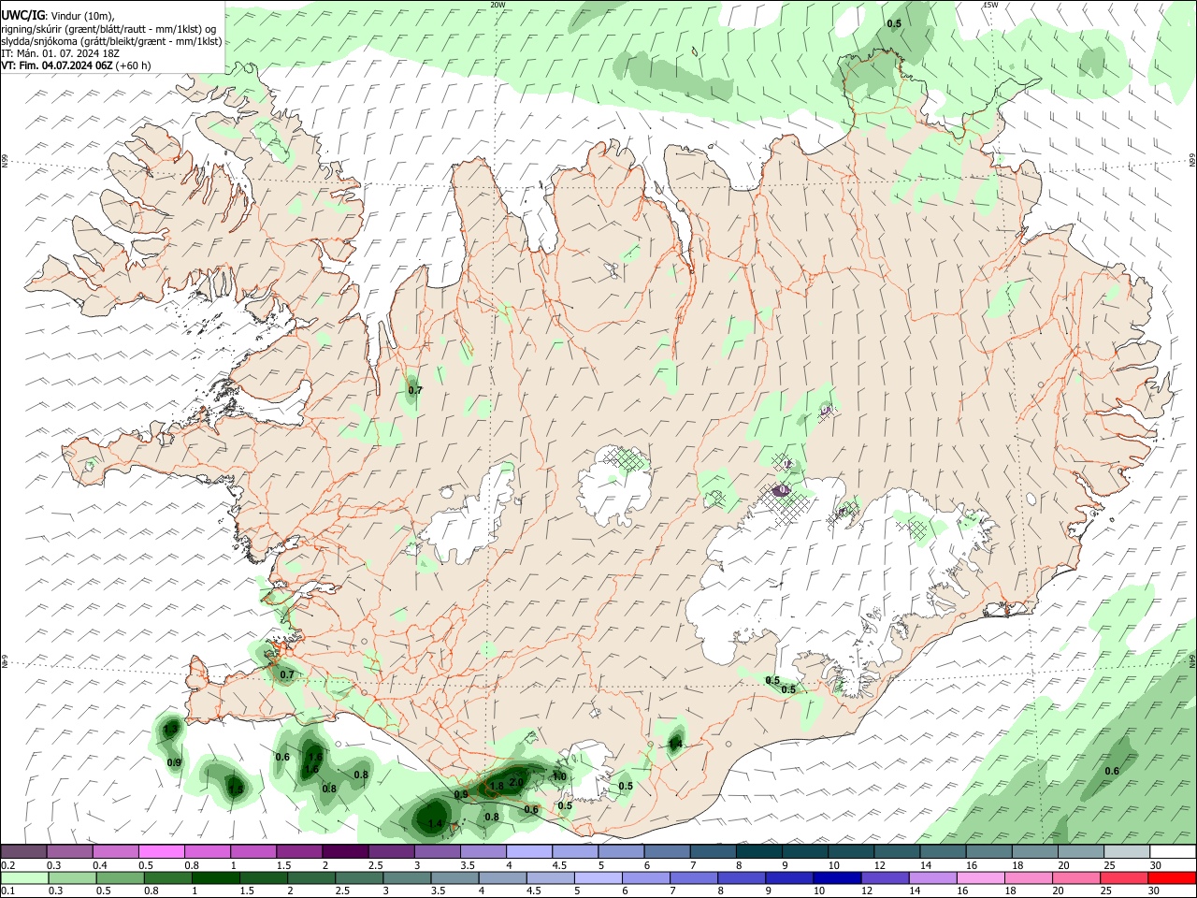
Task: Click the 'rigning/skúrir' legend description line
Action: 109,29
